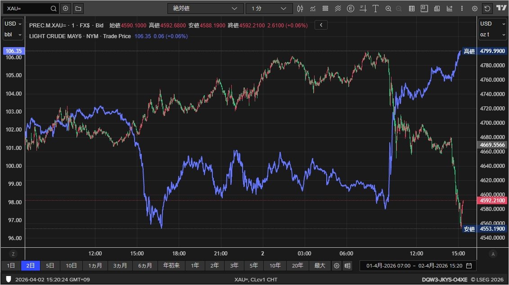Click the 4592.2100 gold price axis tag

pos(492,201)
